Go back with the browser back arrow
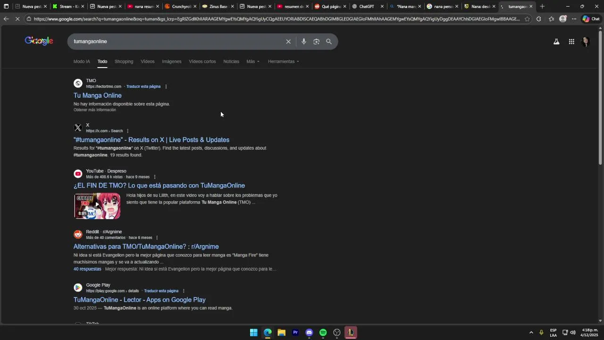 [6, 19]
